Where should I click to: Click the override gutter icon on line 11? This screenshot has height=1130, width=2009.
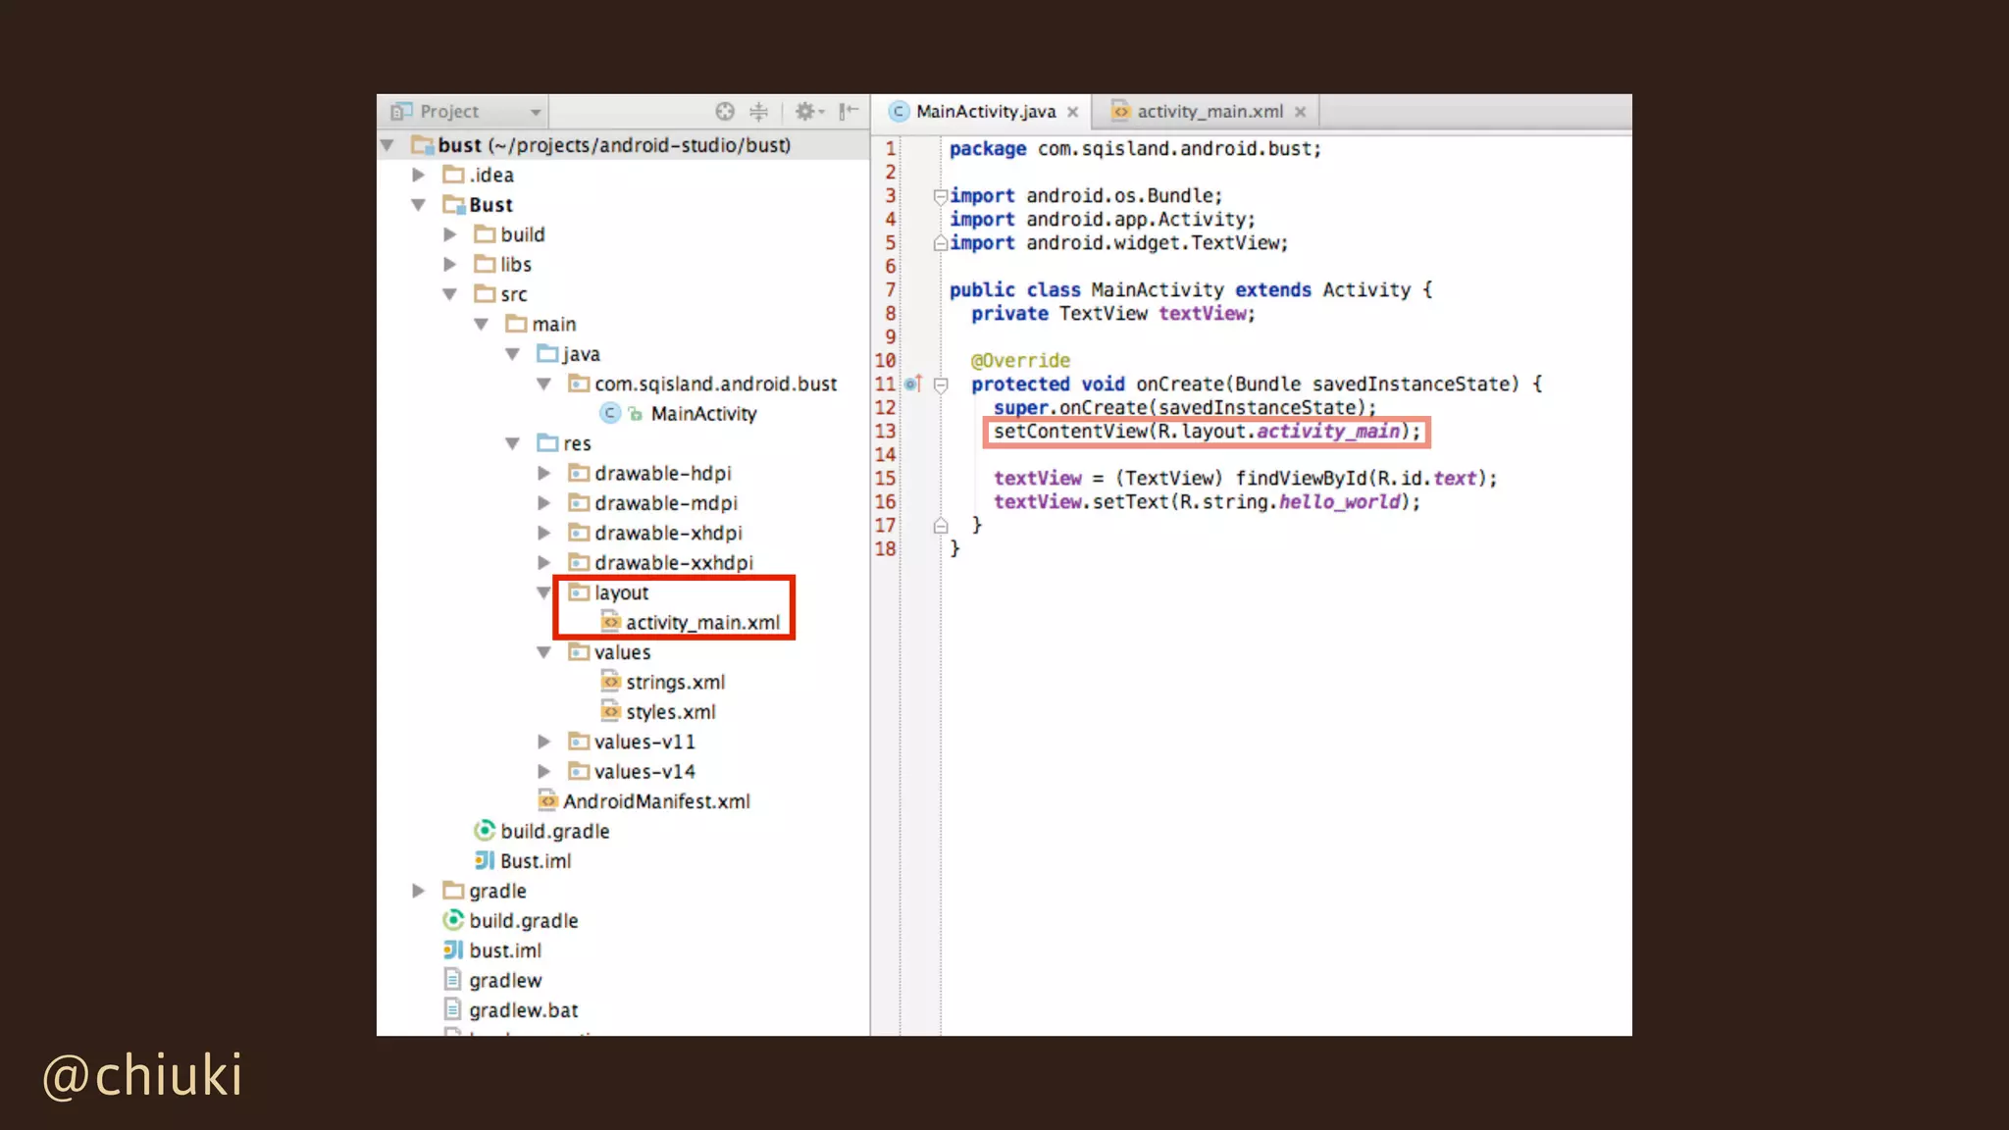tap(911, 385)
